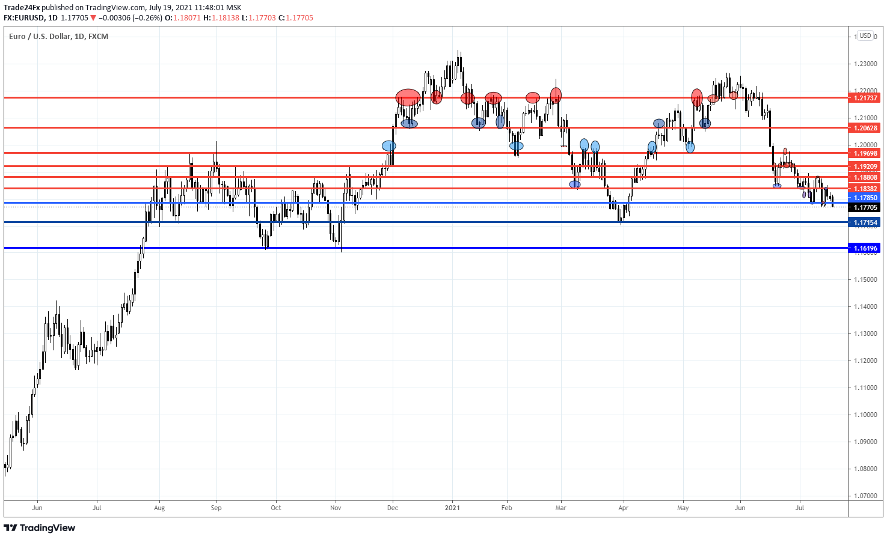Viewport: 887px width, 539px height.
Task: Click the 1.23000 price scale tick
Action: pyautogui.click(x=865, y=64)
